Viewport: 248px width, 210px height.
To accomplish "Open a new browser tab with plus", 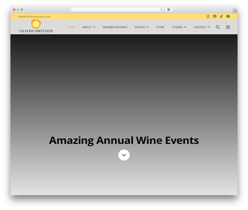I will (x=235, y=11).
